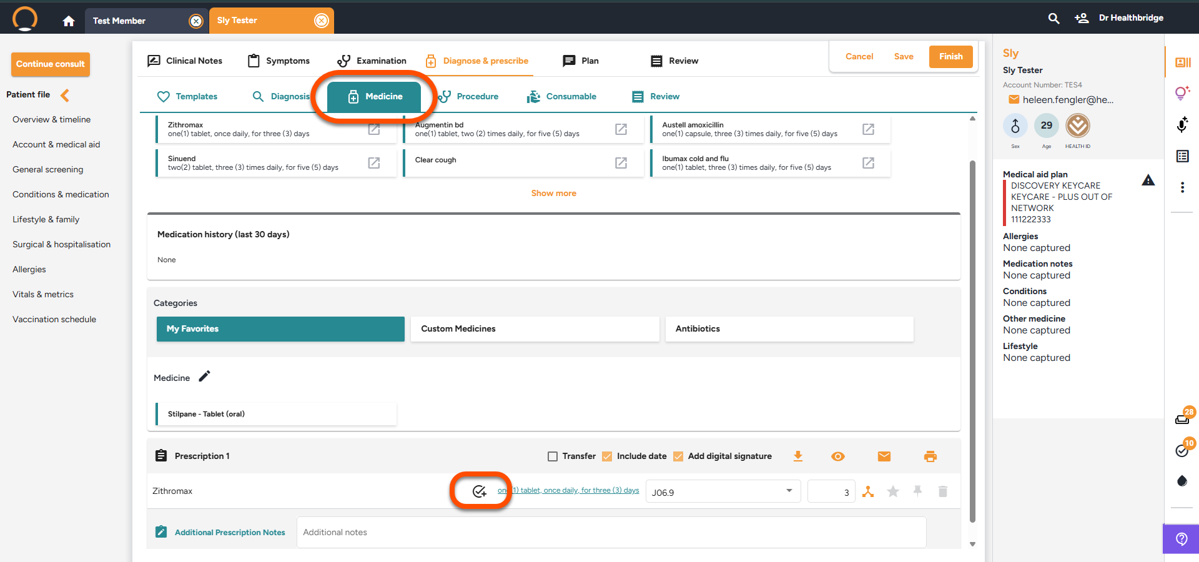
Task: Open the Consumable sub-tab
Action: [x=561, y=96]
